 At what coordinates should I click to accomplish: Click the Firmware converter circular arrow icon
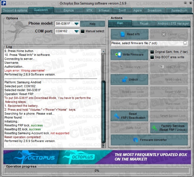pos(136,140)
